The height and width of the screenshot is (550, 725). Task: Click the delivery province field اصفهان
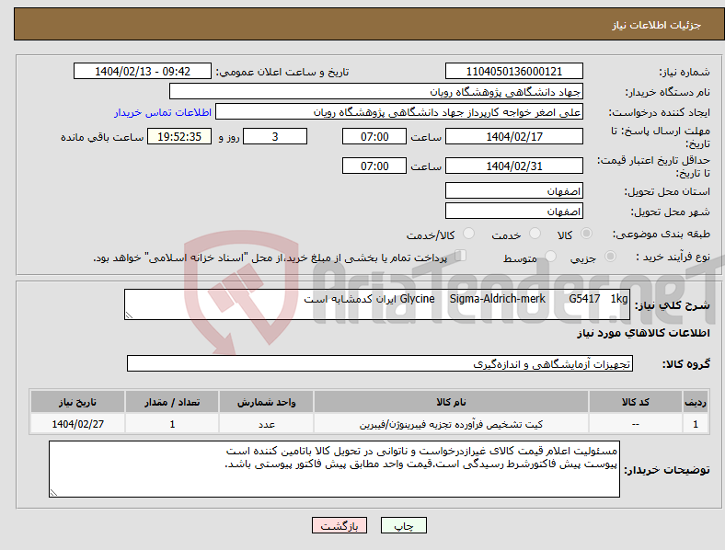click(513, 190)
